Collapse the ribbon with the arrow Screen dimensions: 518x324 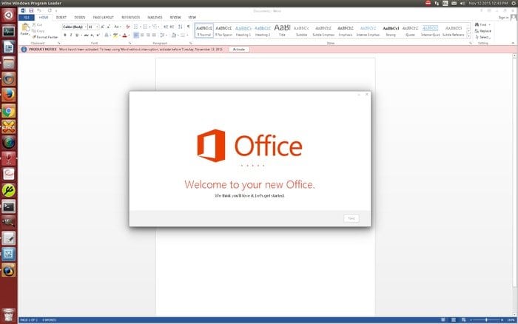tap(513, 43)
